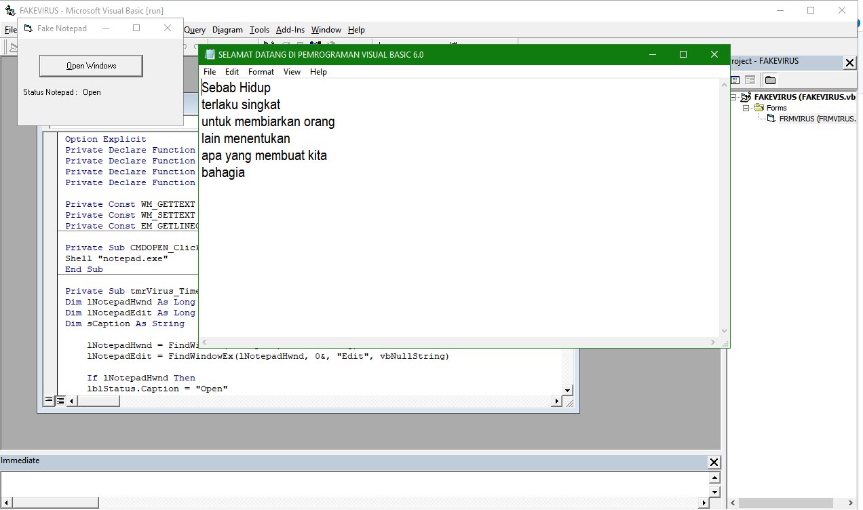Open the Visual Basic Query menu
863x510 pixels.
195,30
